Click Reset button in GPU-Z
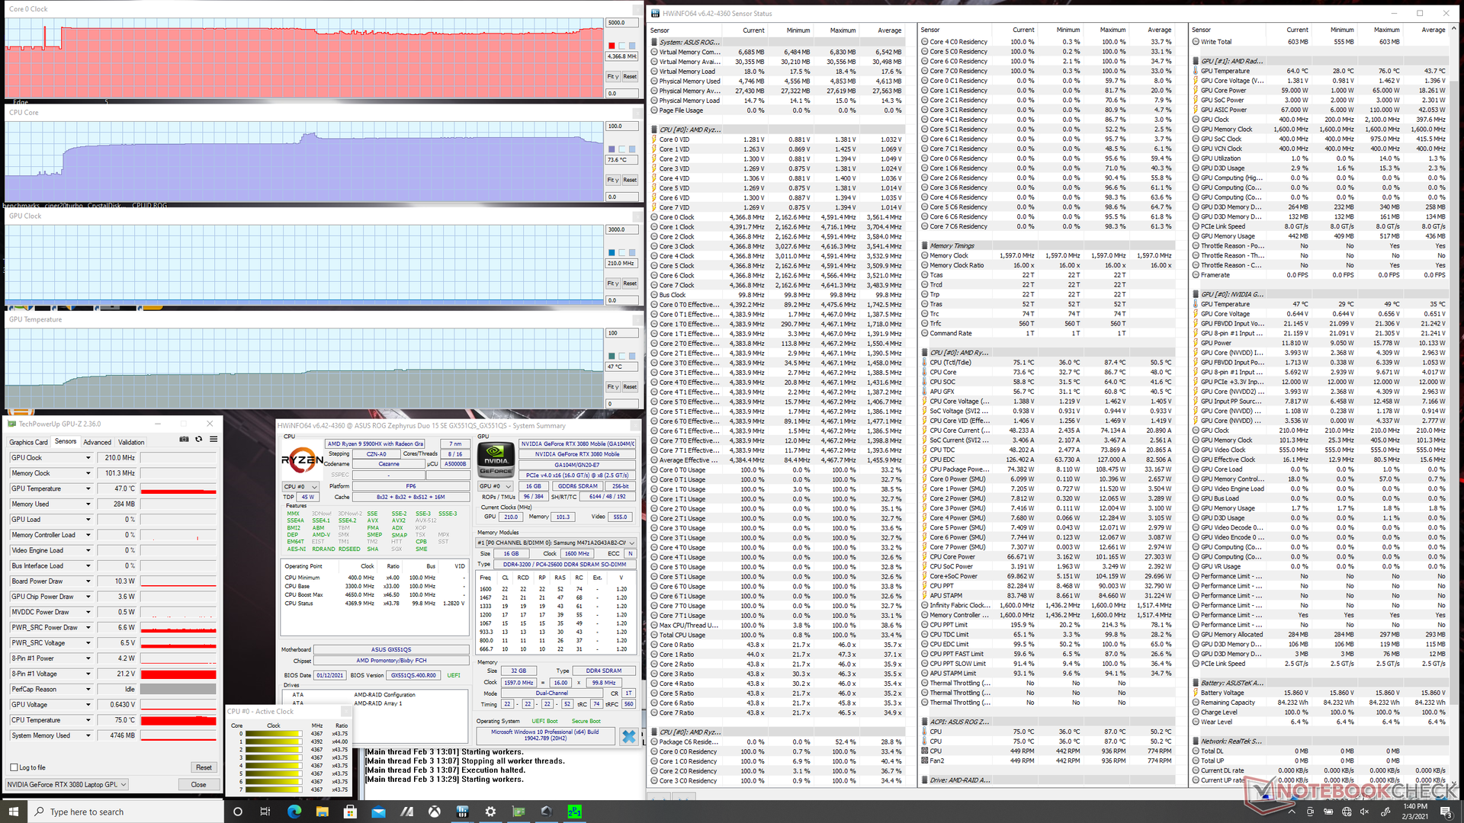 pyautogui.click(x=204, y=767)
